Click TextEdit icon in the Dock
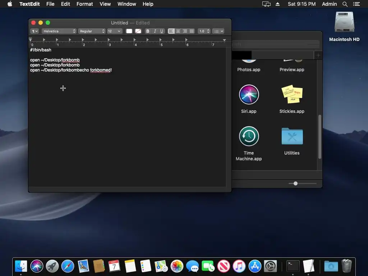Image resolution: width=368 pixels, height=276 pixels. tap(308, 266)
